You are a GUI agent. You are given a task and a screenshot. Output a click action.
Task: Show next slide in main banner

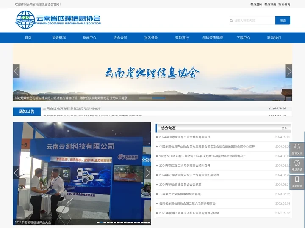288,71
